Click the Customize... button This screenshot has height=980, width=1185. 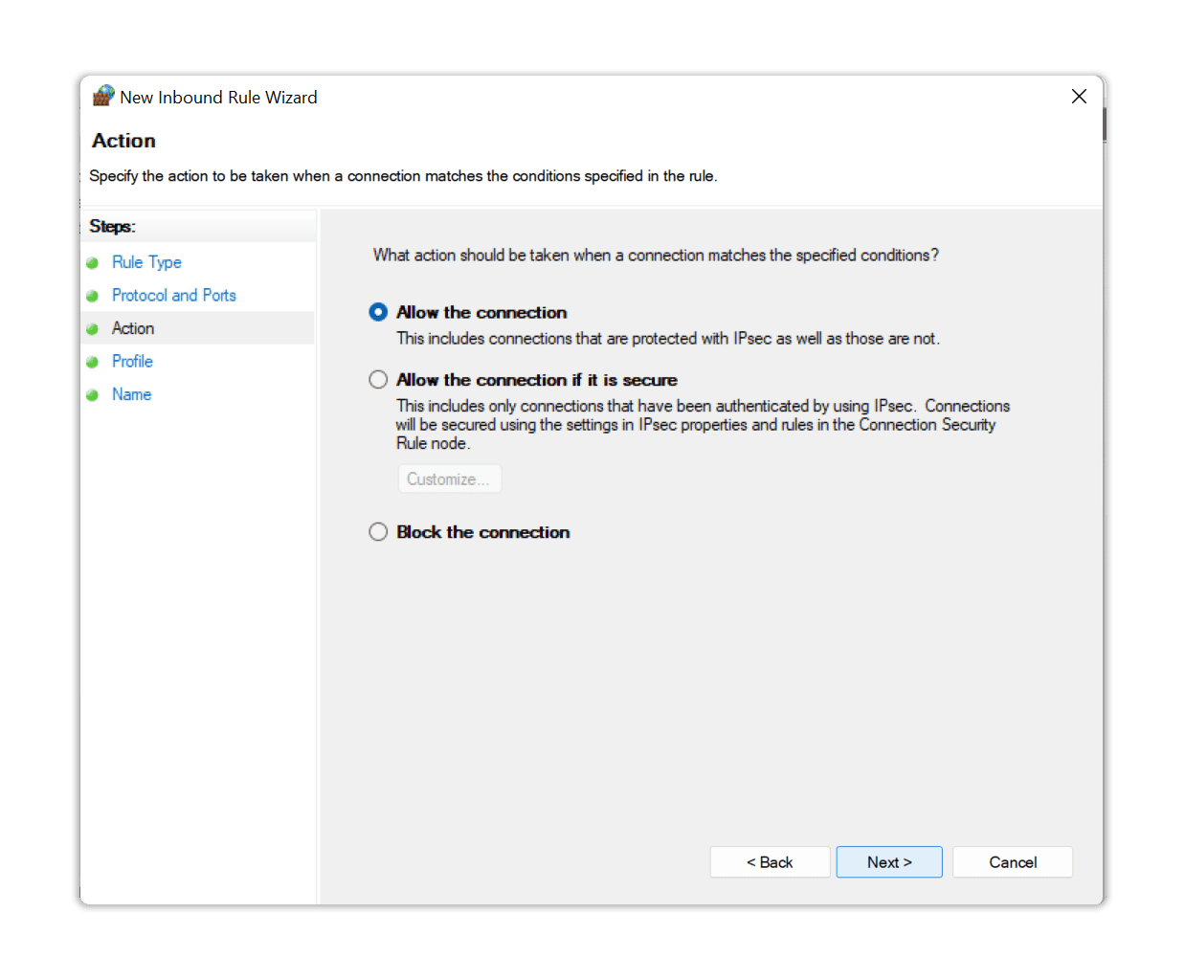449,479
